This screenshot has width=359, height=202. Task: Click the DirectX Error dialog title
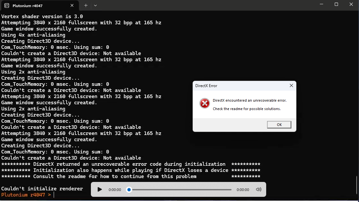click(206, 86)
